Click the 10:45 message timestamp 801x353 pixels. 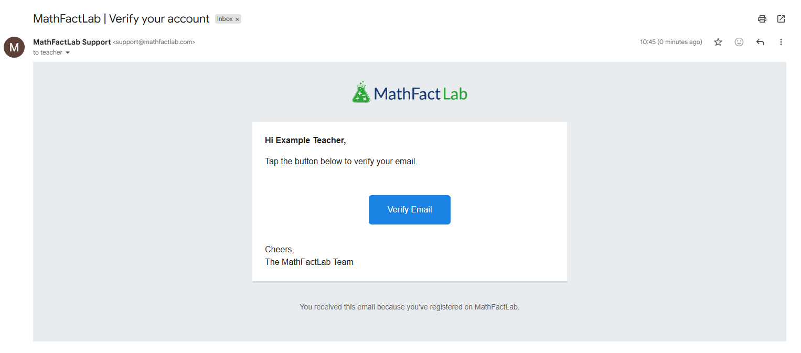tap(671, 42)
